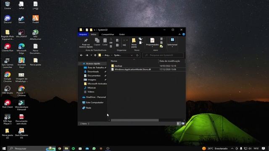The height and width of the screenshot is (151, 269).
Task: Switch to the Exibir ribbon tab
Action: click(x=122, y=34)
